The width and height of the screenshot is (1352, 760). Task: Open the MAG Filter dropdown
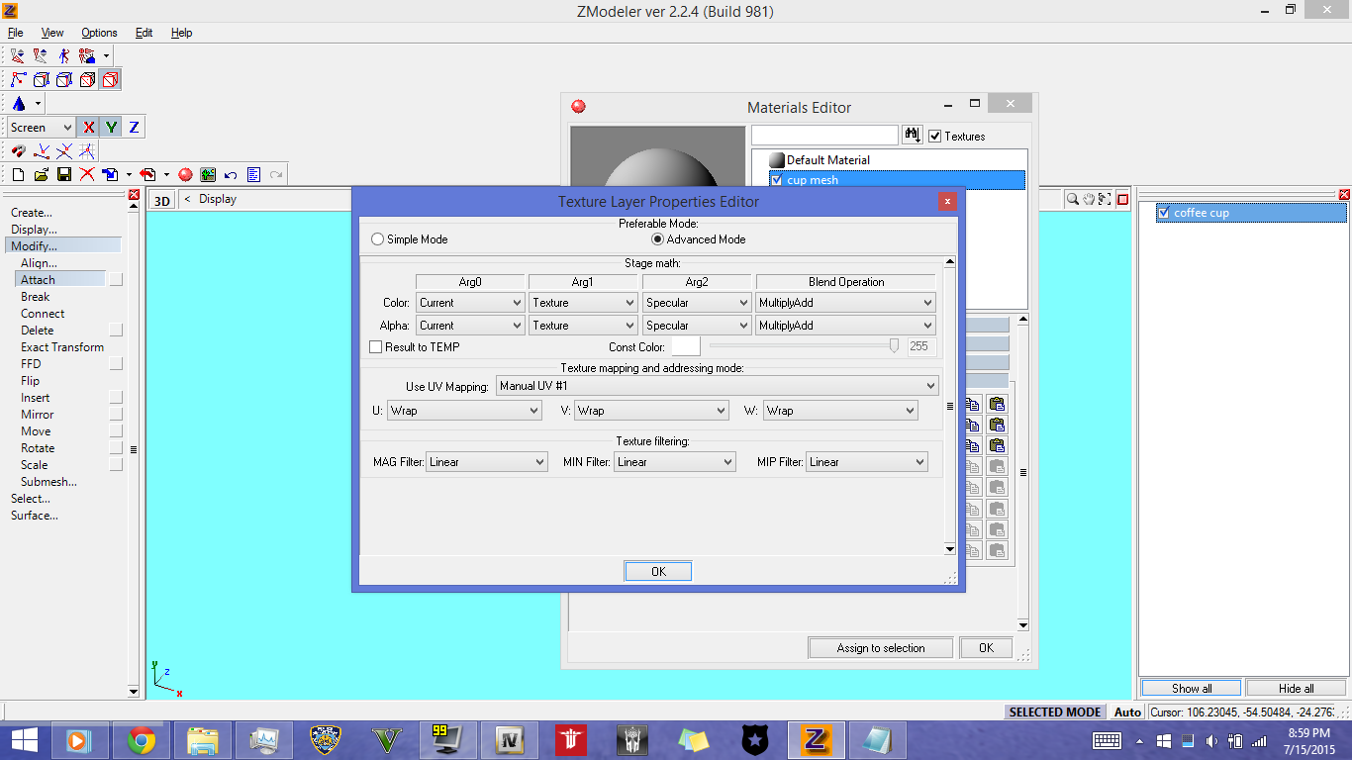(487, 462)
